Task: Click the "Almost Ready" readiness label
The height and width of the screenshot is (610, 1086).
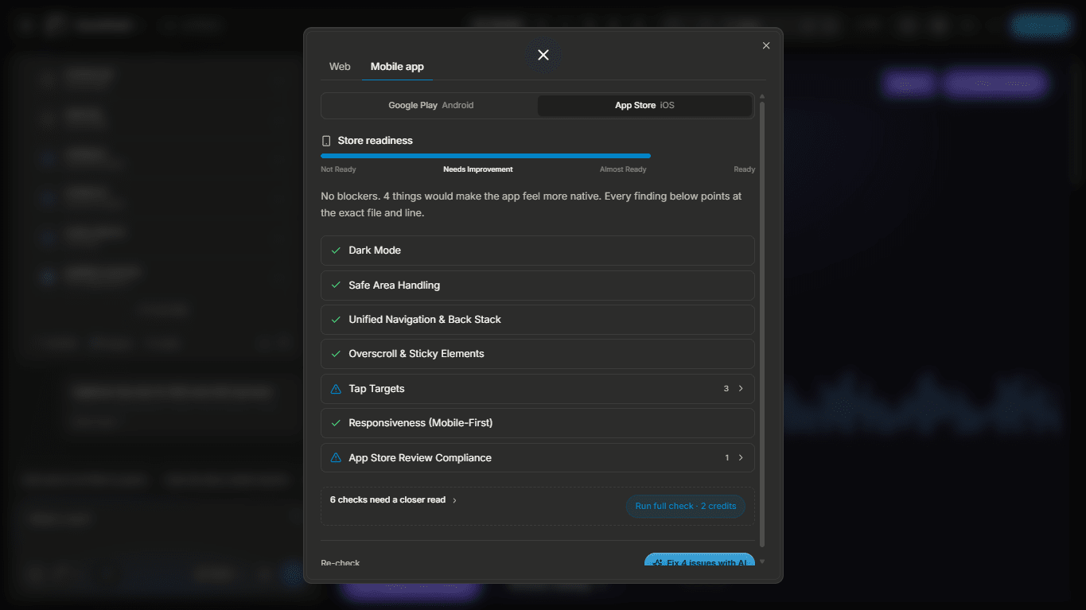Action: click(x=623, y=169)
